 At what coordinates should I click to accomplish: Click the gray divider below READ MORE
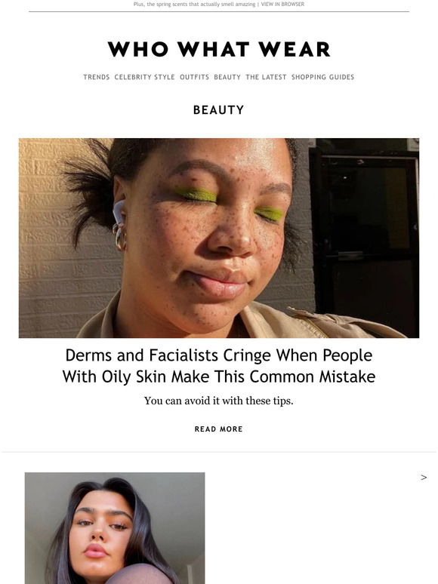(219, 452)
